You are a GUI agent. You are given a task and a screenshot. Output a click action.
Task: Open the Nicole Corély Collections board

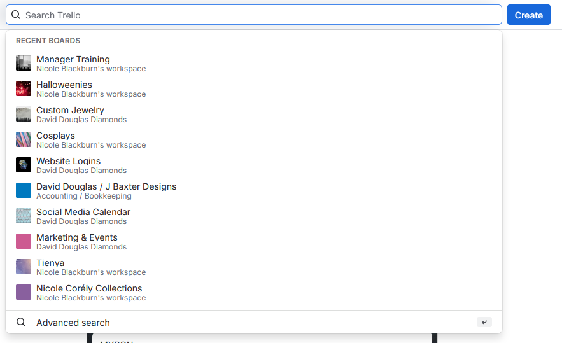(x=254, y=293)
